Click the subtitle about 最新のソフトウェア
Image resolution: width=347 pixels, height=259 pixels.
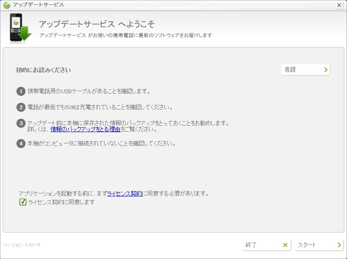tap(125, 35)
